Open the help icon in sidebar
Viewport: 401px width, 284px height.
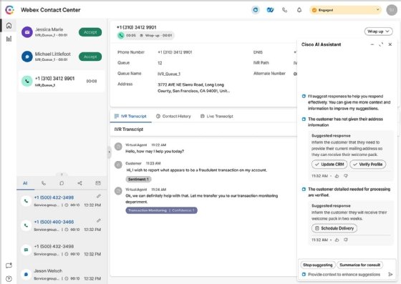(9, 279)
